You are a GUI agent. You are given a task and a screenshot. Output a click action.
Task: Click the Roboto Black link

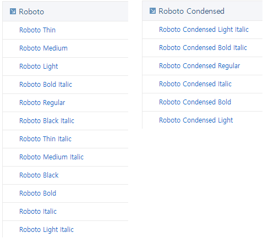tap(39, 175)
